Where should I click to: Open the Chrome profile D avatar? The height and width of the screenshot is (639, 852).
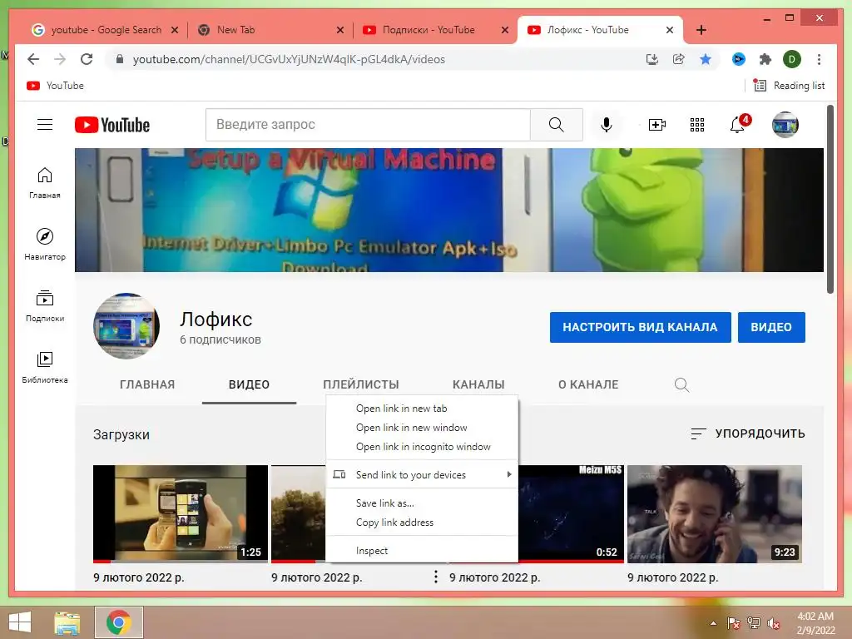tap(792, 59)
